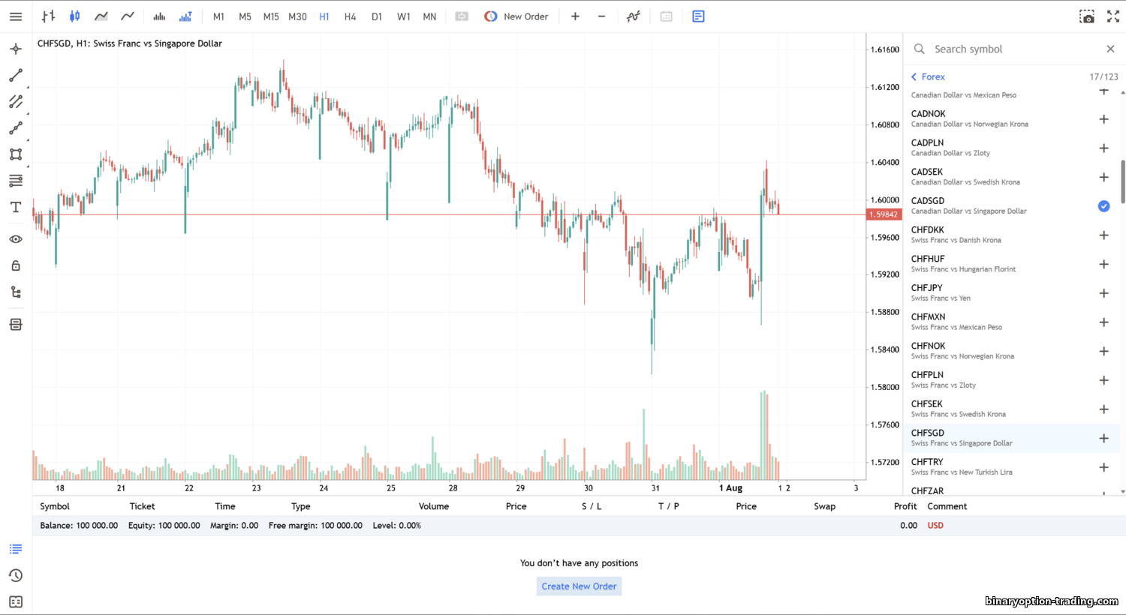
Task: Enter fullscreen chart mode
Action: pos(1112,16)
